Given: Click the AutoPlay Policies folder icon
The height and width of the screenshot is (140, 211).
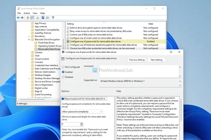Looking at the screenshot, I should pos(32,33).
